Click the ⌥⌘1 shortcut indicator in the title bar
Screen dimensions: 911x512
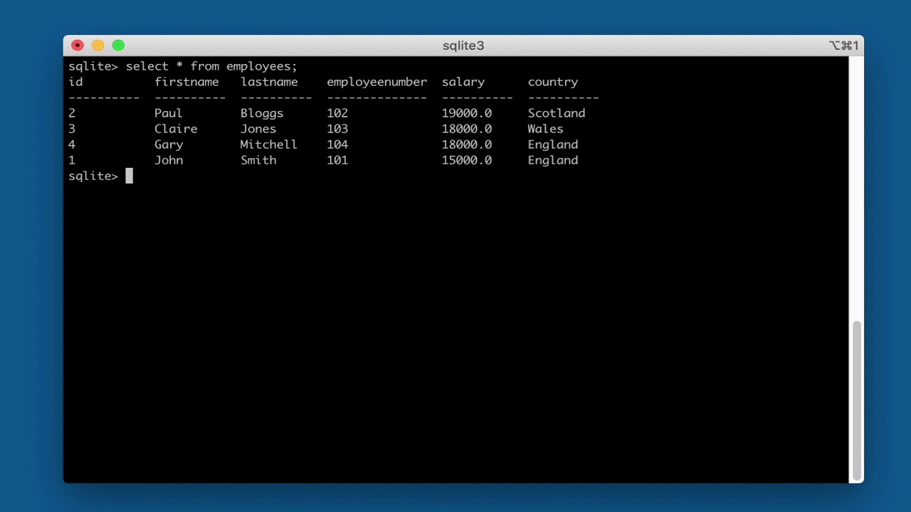844,46
